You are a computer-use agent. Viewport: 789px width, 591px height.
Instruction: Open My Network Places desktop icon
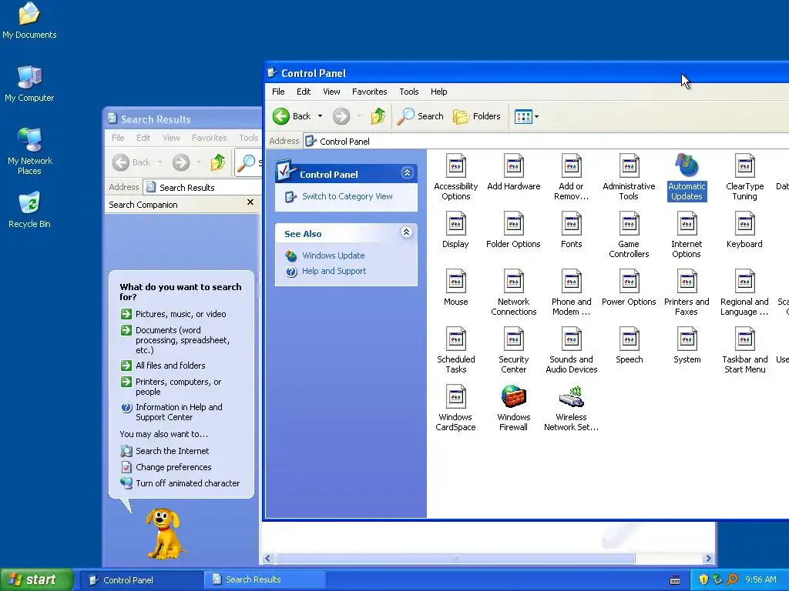click(x=29, y=151)
